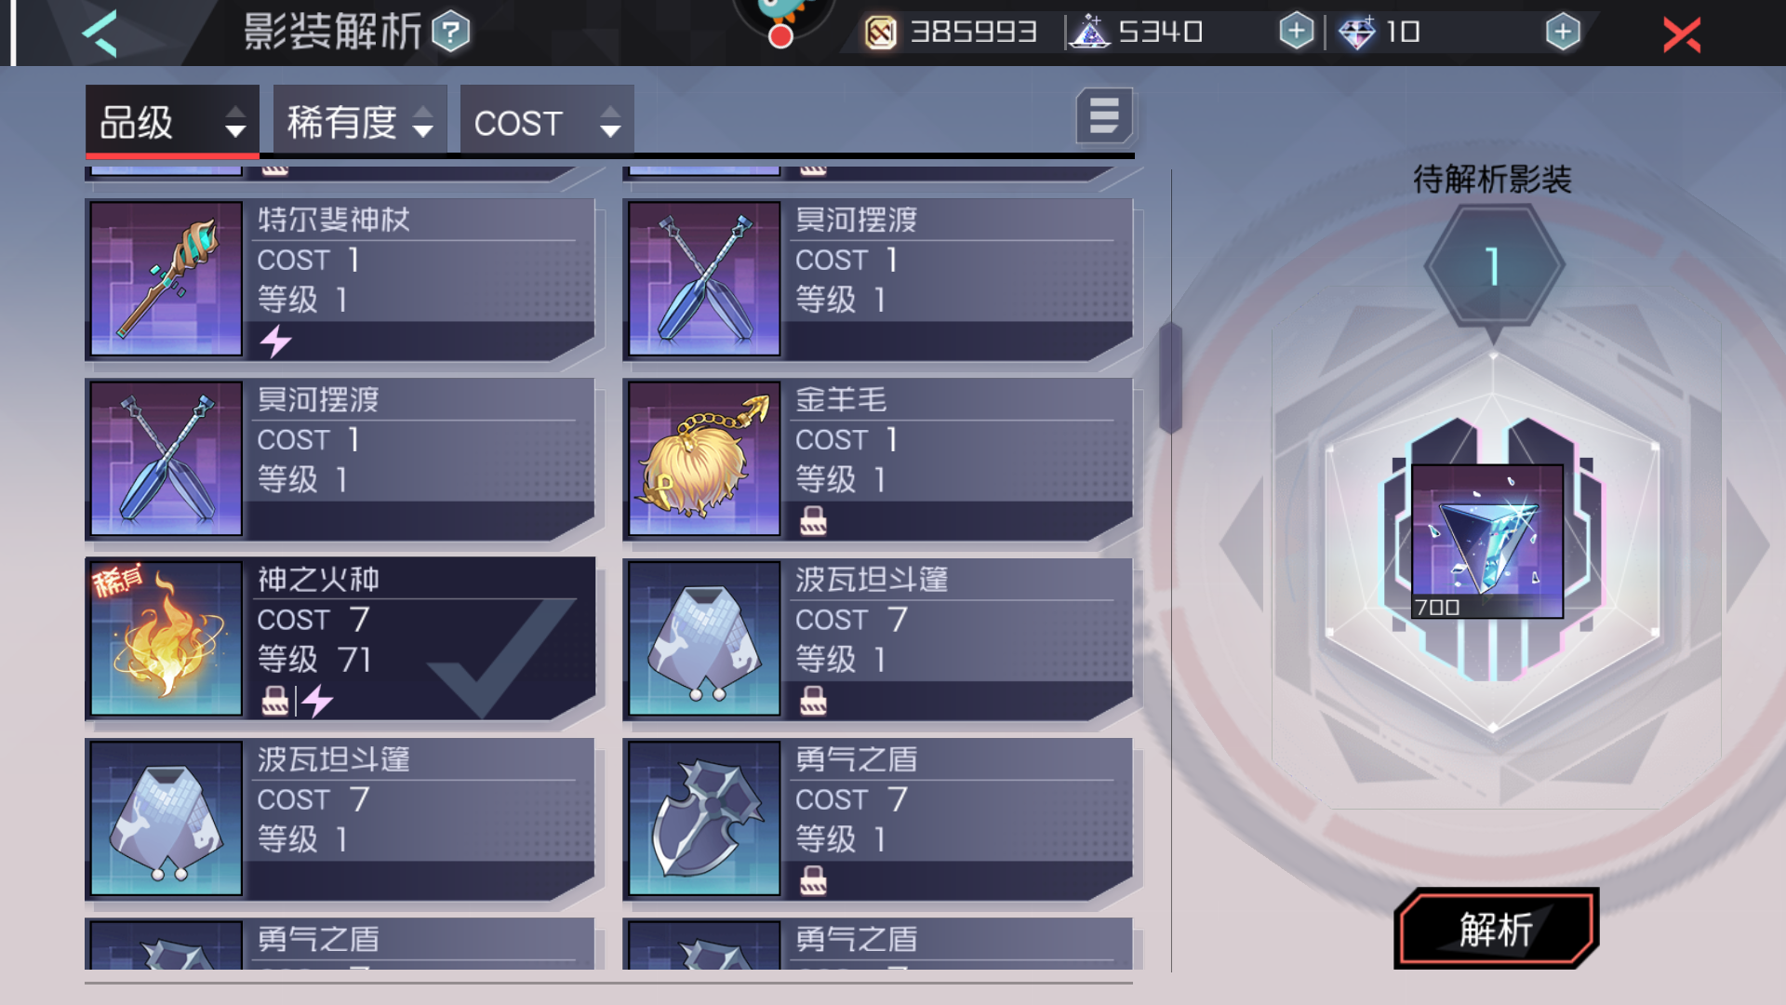1786x1005 pixels.
Task: Click the red record dot icon
Action: 780,36
